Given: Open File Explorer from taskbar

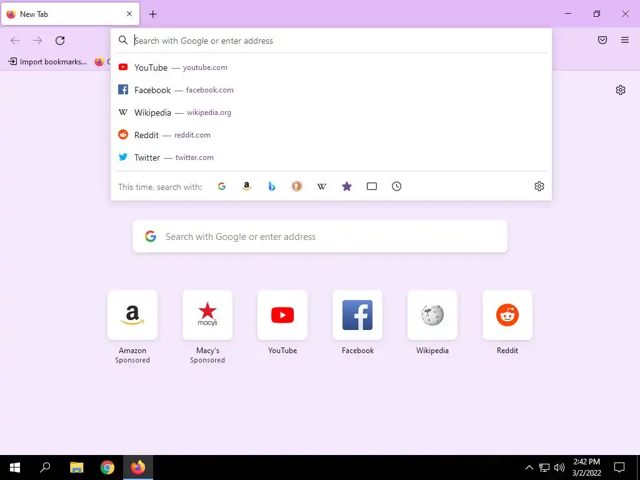Looking at the screenshot, I should click(x=76, y=467).
